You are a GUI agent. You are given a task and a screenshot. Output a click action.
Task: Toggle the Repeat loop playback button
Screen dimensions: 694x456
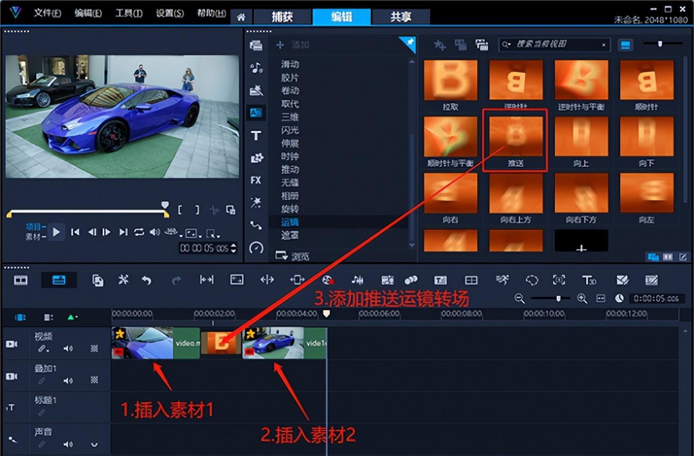pos(139,232)
